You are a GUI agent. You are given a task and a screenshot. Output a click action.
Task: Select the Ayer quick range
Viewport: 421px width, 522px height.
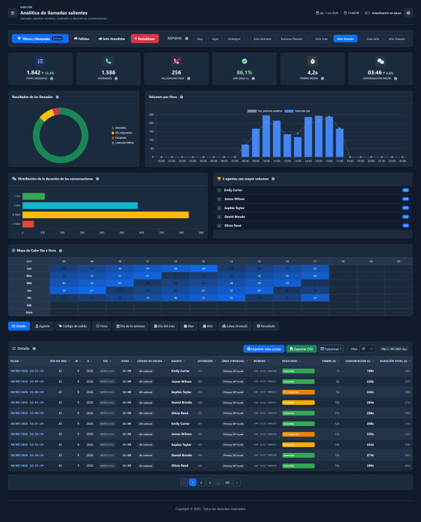pos(216,39)
